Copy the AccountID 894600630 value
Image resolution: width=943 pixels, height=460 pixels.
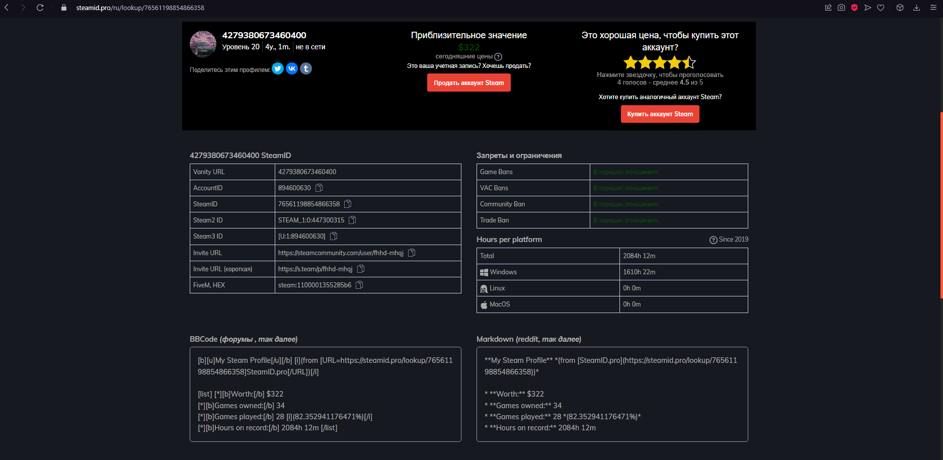point(319,188)
